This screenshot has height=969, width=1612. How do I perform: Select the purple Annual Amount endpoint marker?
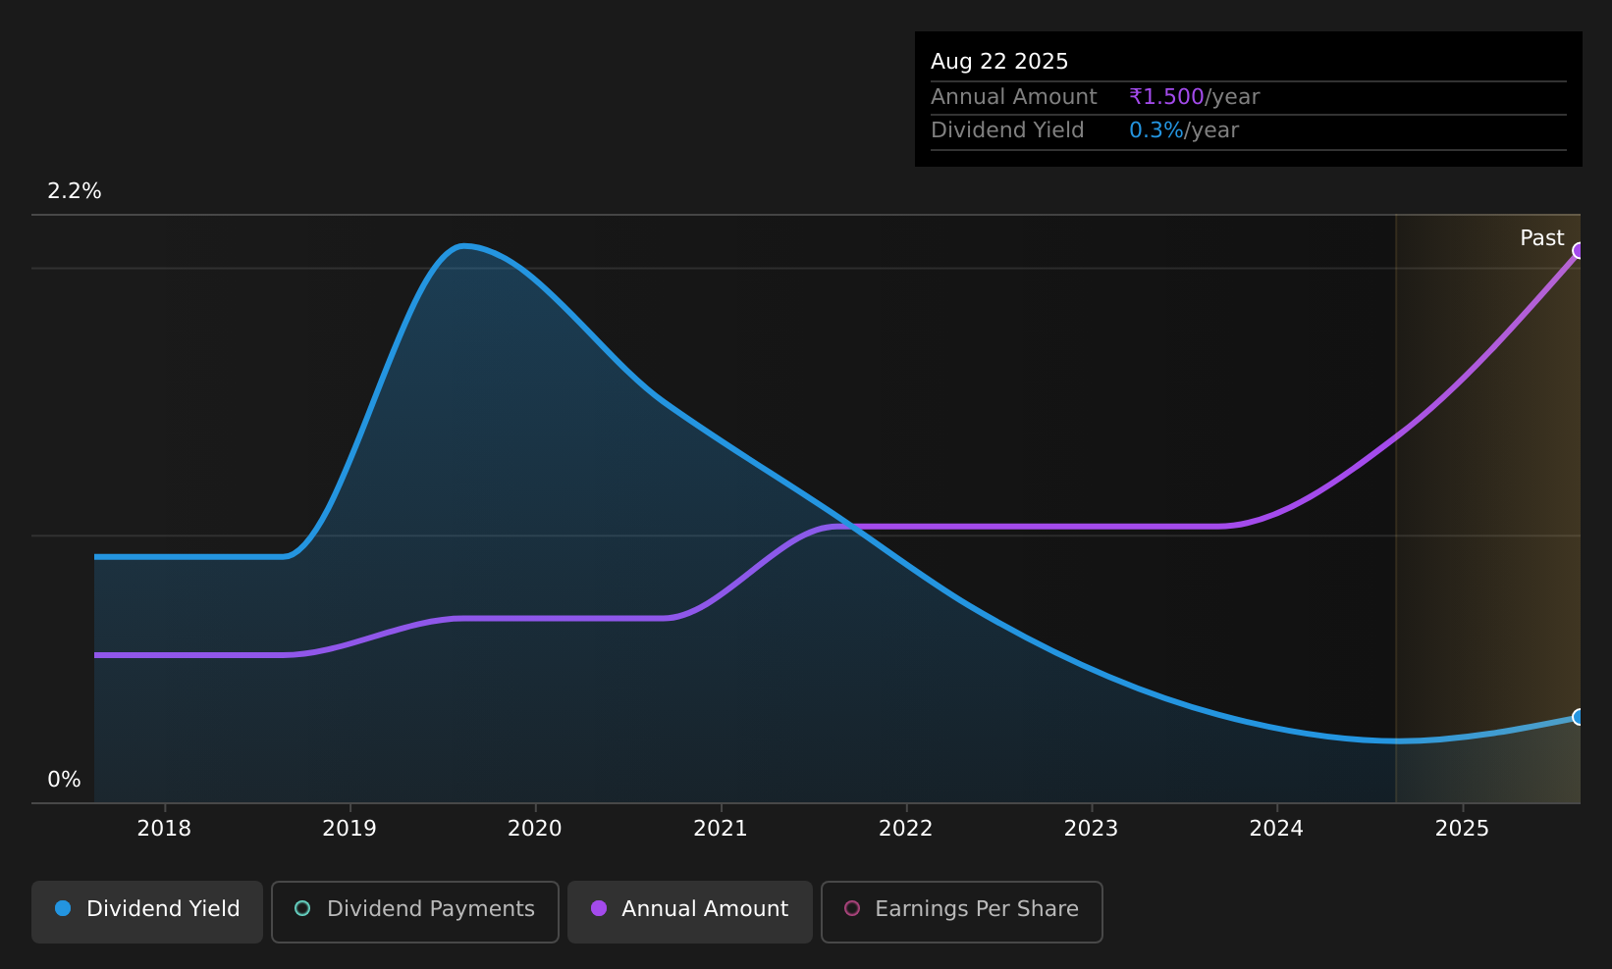1580,251
